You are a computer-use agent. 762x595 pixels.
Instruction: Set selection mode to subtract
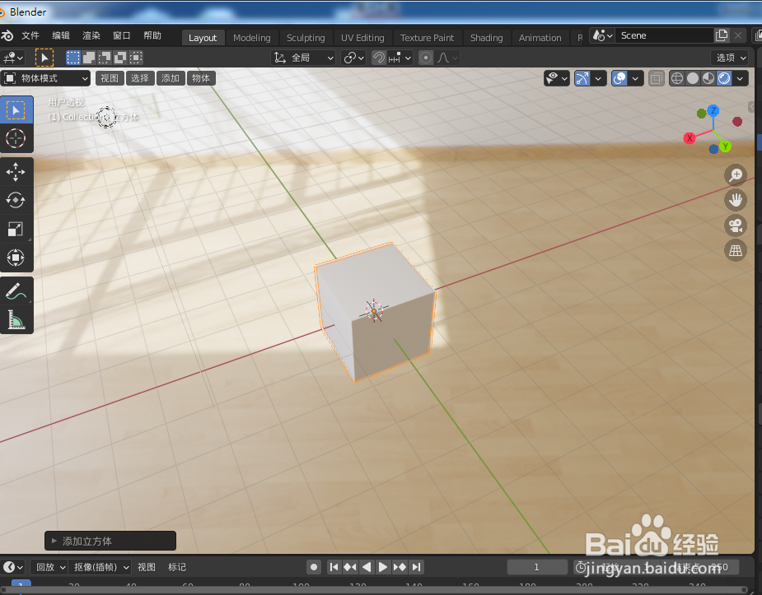pyautogui.click(x=105, y=58)
